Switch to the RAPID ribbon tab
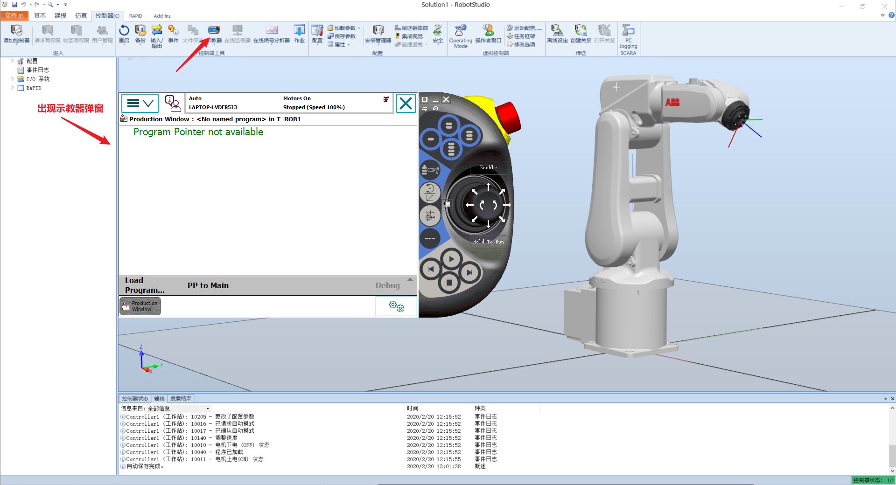The width and height of the screenshot is (896, 485). [x=135, y=15]
